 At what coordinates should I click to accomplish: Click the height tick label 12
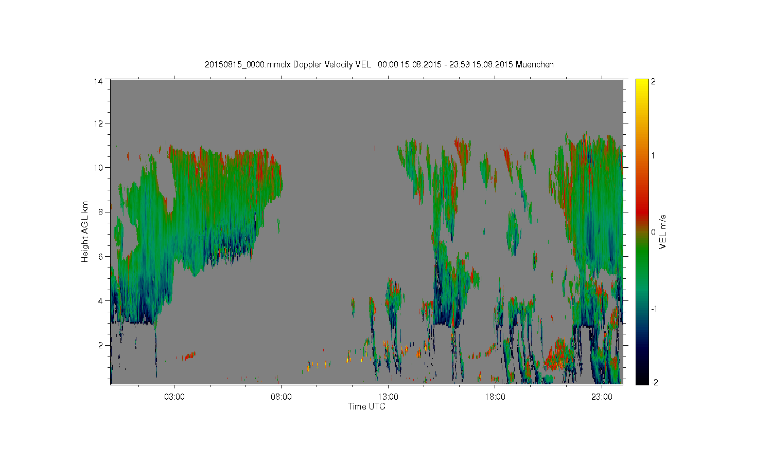tap(98, 123)
